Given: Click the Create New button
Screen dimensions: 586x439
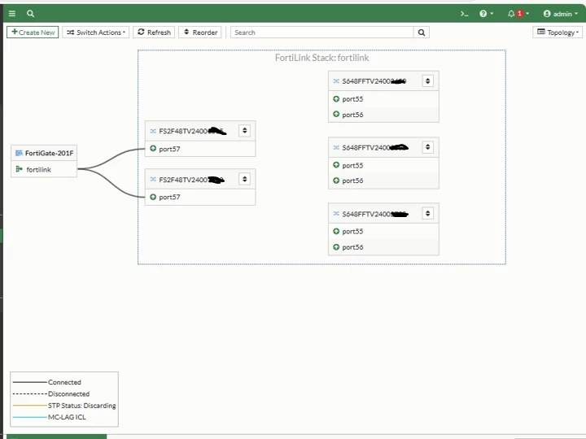Looking at the screenshot, I should point(33,32).
